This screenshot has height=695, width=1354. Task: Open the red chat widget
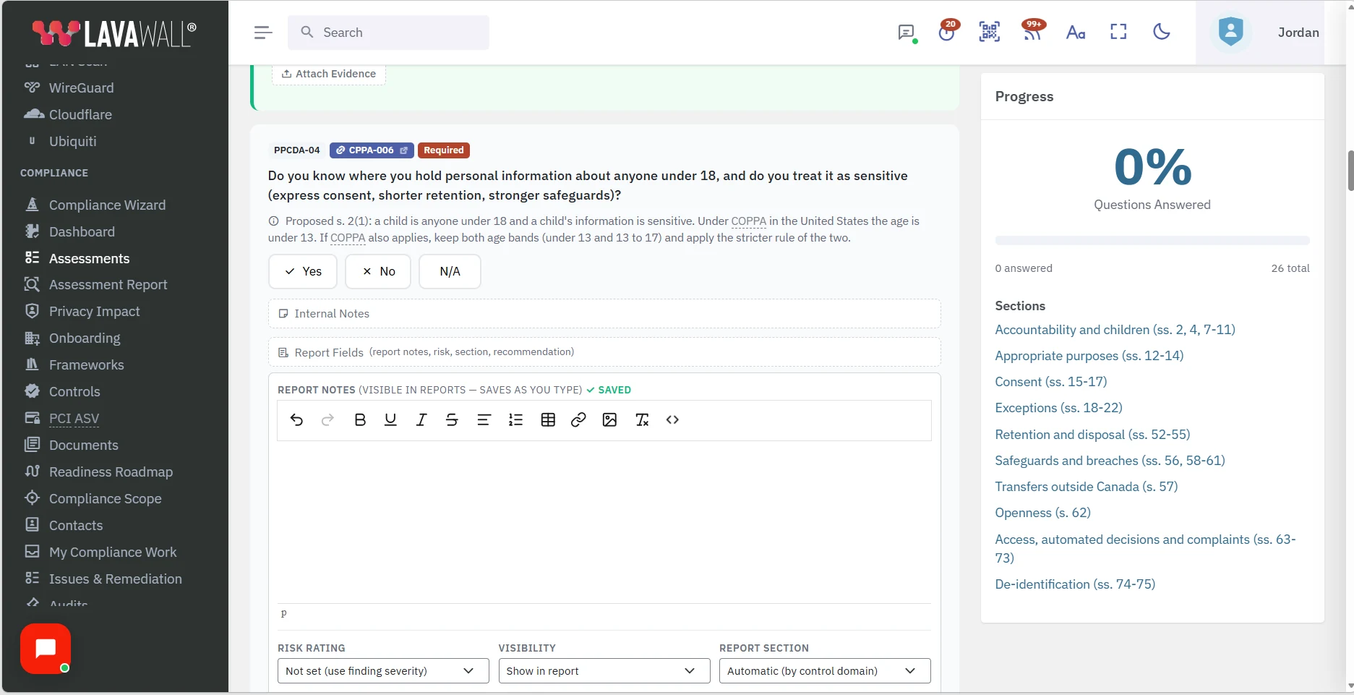pyautogui.click(x=46, y=649)
